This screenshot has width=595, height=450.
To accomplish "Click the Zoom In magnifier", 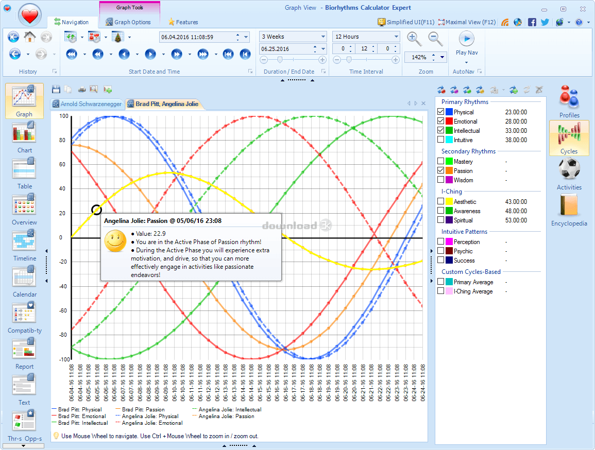I will click(x=414, y=39).
